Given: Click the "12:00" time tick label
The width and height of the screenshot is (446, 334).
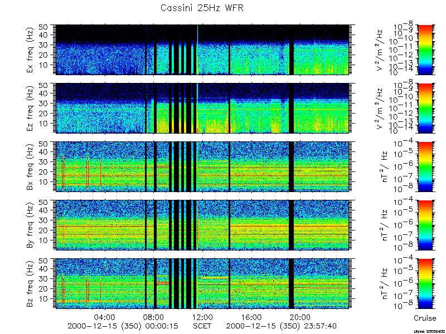Looking at the screenshot, I should tap(202, 317).
